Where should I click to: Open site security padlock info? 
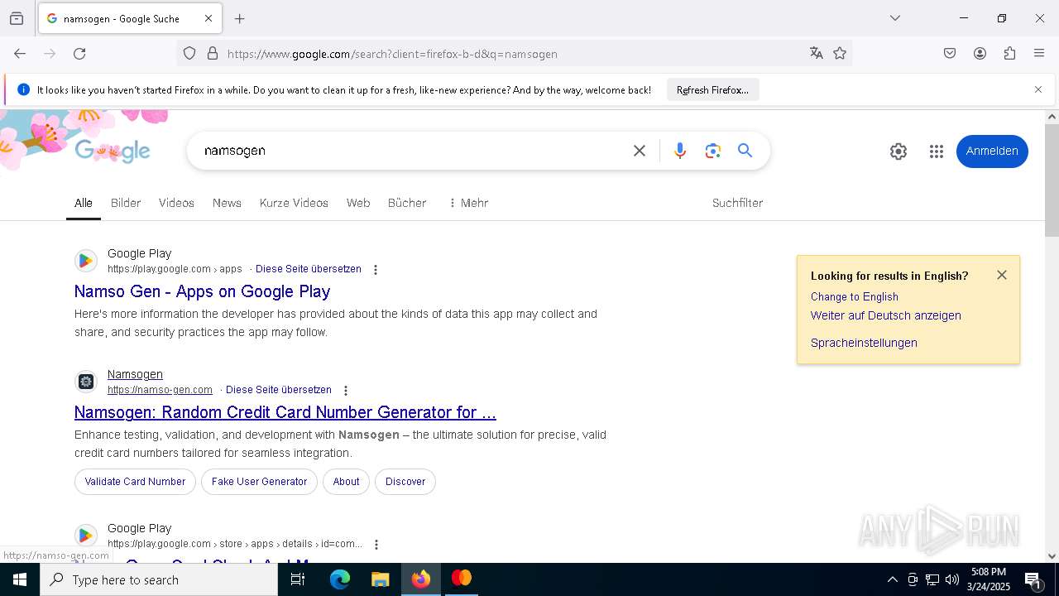click(213, 54)
